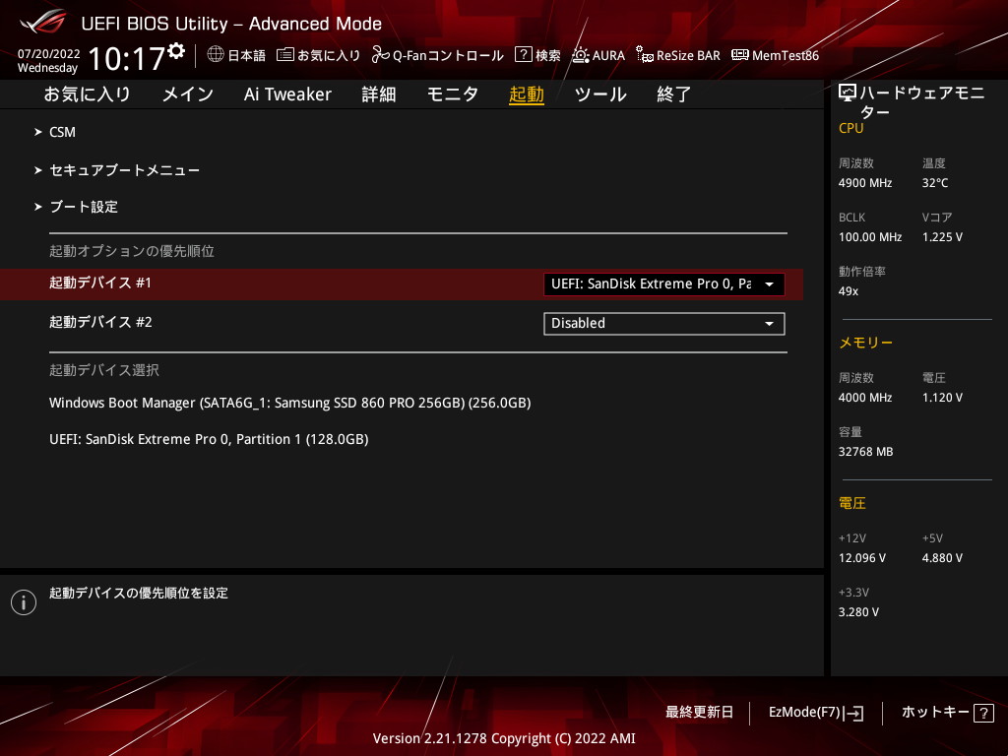Open Ai Tweaker tab
Screen dimensions: 1008x756
(x=287, y=94)
